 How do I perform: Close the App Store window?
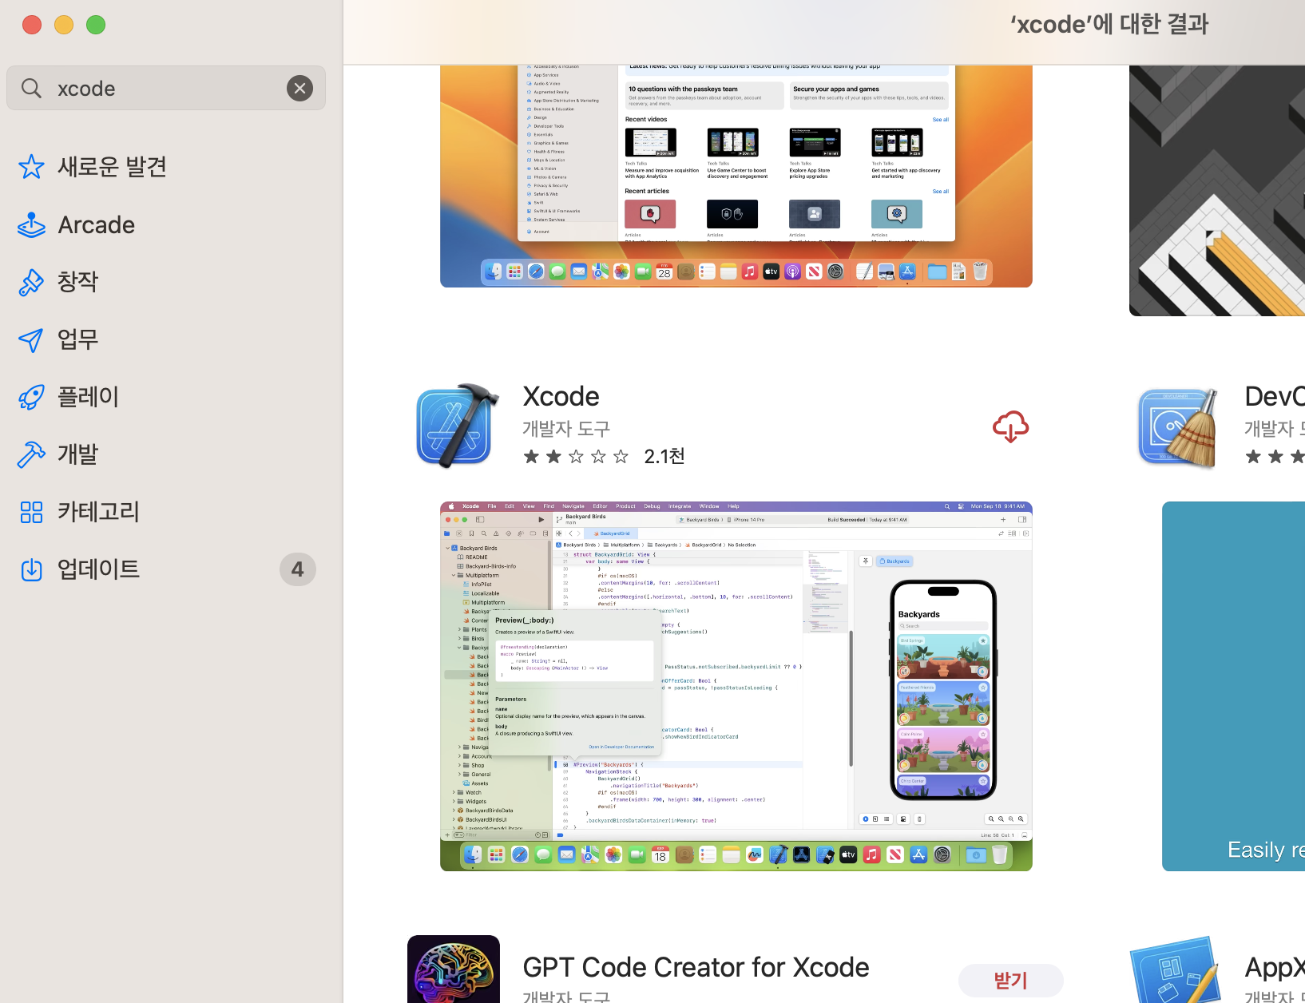[32, 25]
